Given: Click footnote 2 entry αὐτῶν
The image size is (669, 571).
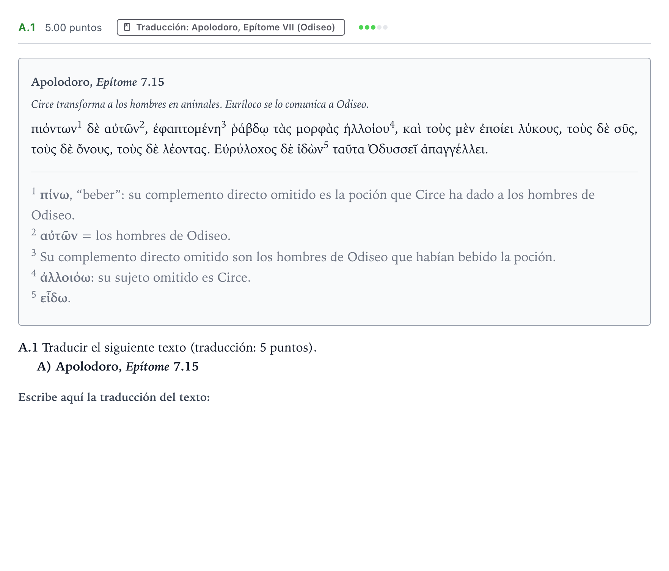Looking at the screenshot, I should (131, 236).
